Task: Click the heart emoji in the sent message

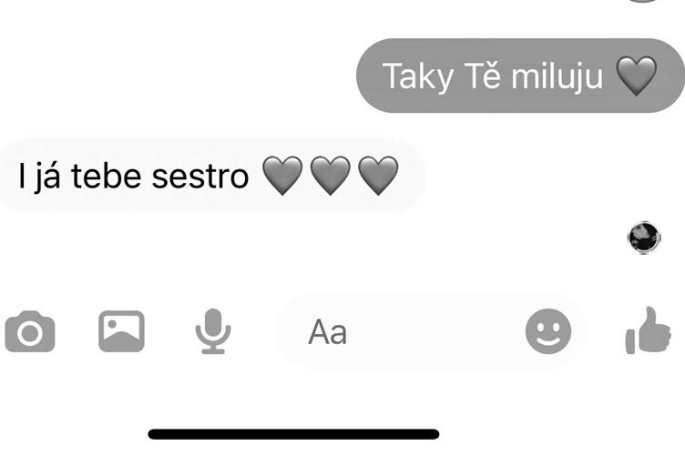Action: (636, 76)
